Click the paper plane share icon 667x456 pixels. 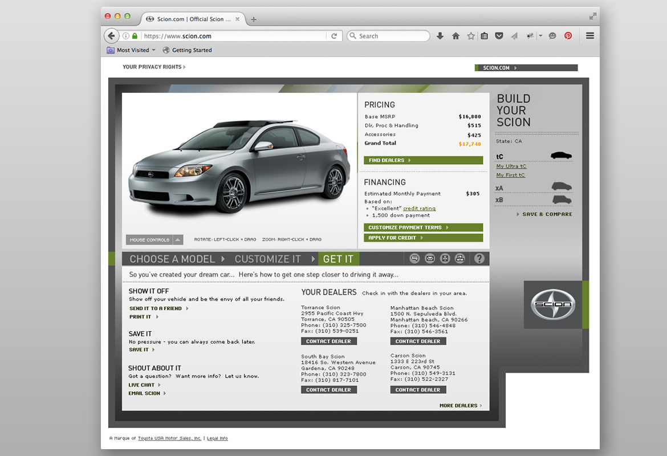pos(514,36)
